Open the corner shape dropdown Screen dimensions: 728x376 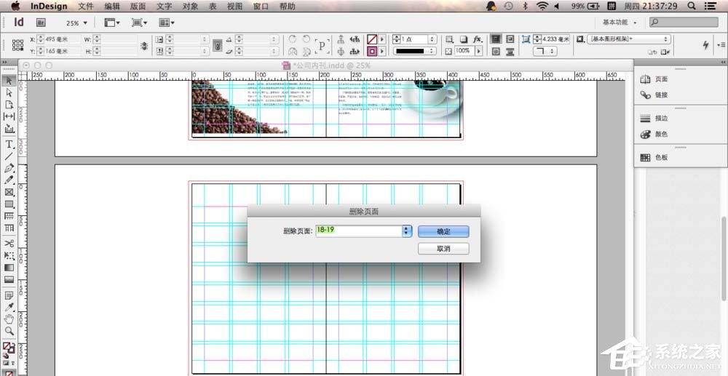pos(545,51)
